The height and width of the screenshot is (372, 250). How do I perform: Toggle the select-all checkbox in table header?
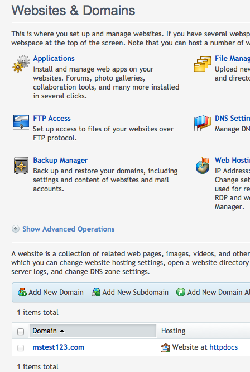point(21,331)
